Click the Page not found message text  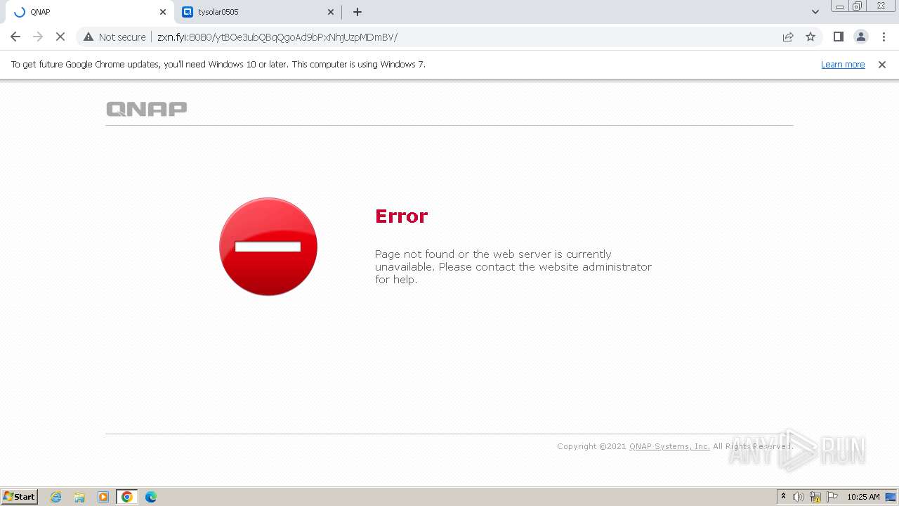tap(513, 267)
